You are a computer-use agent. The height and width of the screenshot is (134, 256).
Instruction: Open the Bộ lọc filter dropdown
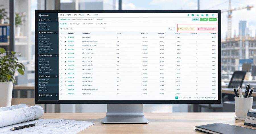pyautogui.click(x=171, y=29)
